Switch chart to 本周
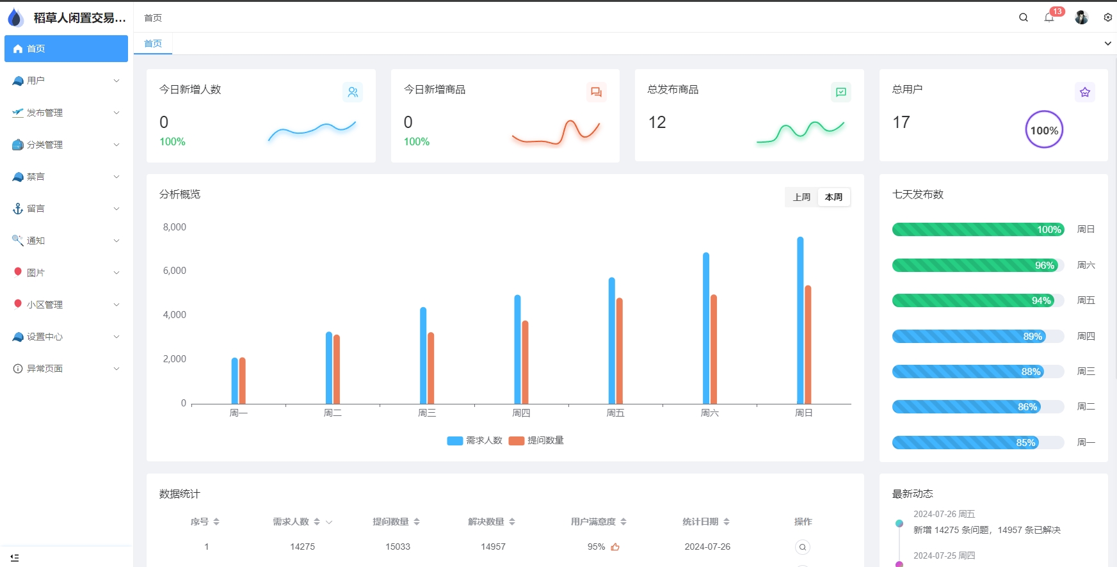 (x=833, y=197)
